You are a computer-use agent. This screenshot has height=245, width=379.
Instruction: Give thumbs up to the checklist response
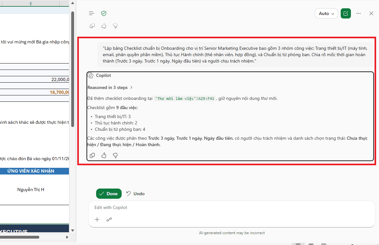click(104, 155)
